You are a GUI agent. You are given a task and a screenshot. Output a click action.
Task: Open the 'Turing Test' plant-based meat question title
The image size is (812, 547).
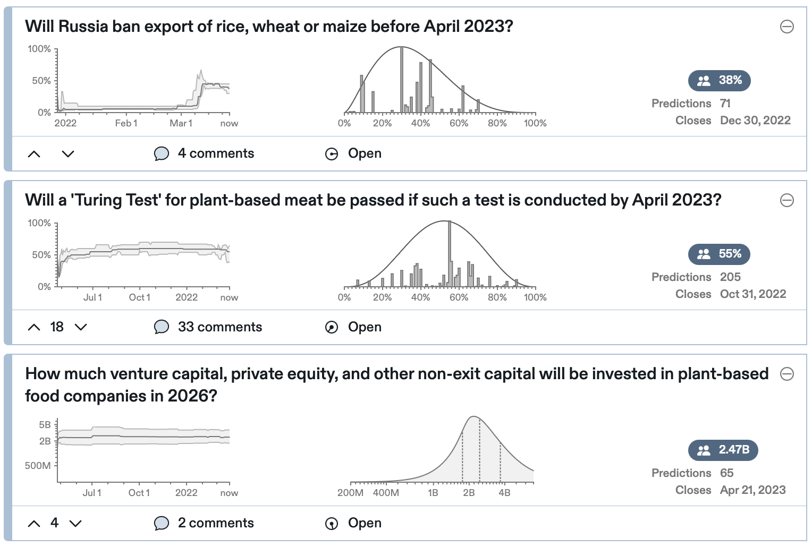[373, 200]
